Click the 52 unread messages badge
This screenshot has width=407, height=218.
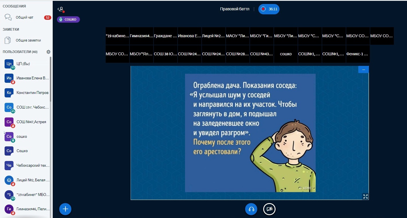click(47, 17)
